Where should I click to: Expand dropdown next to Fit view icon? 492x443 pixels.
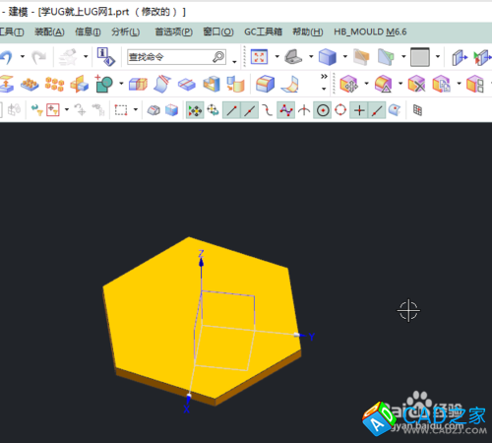(277, 56)
